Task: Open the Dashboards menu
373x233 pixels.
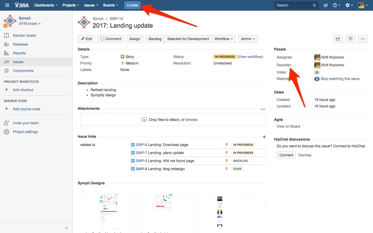Action: pos(46,5)
